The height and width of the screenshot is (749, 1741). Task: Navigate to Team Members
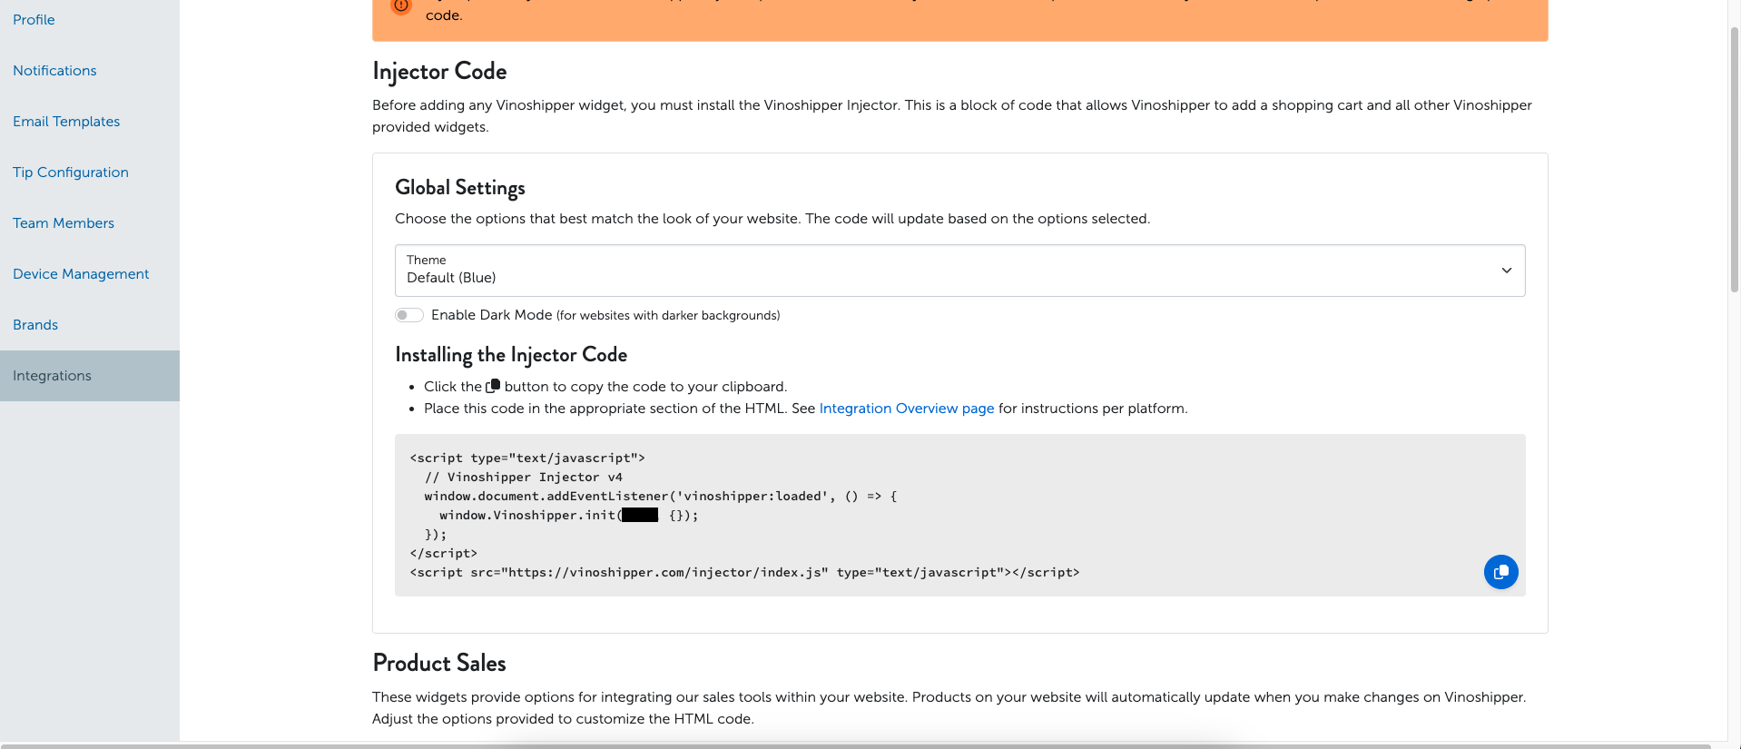64,223
